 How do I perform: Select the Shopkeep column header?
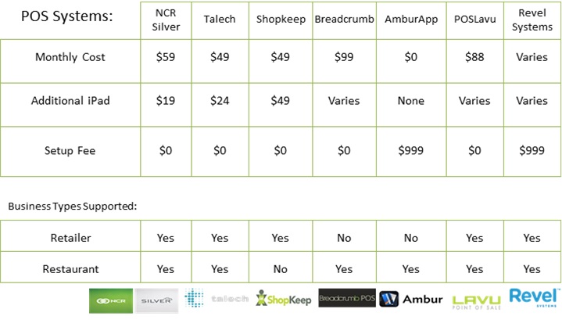point(281,19)
